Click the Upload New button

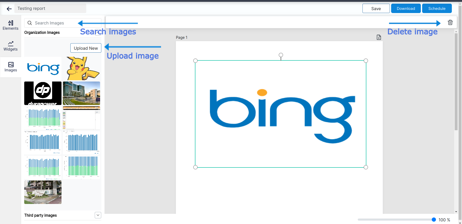86,48
